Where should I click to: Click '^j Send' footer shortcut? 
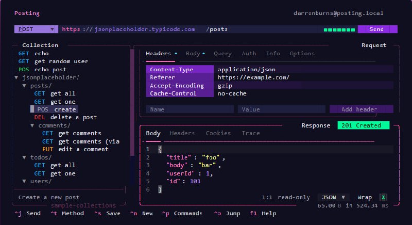pos(28,214)
